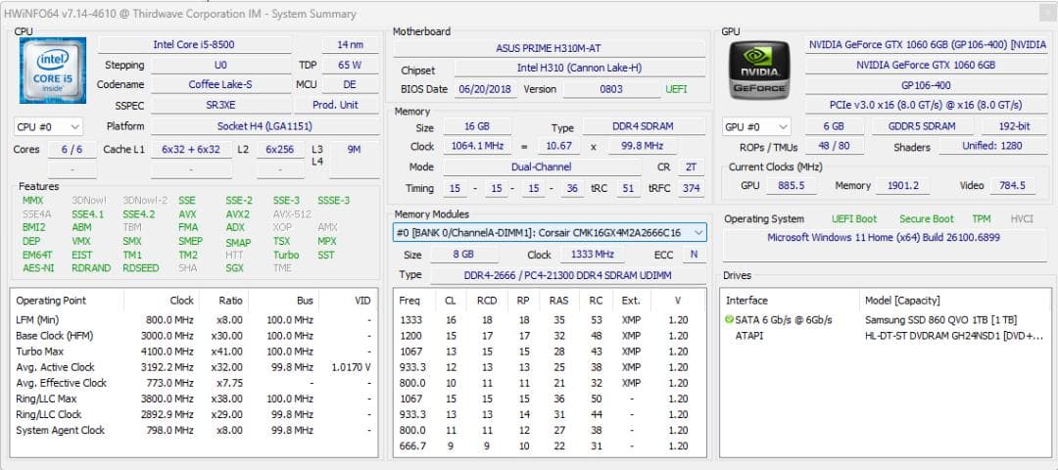Click the Operating Point column header

point(51,301)
